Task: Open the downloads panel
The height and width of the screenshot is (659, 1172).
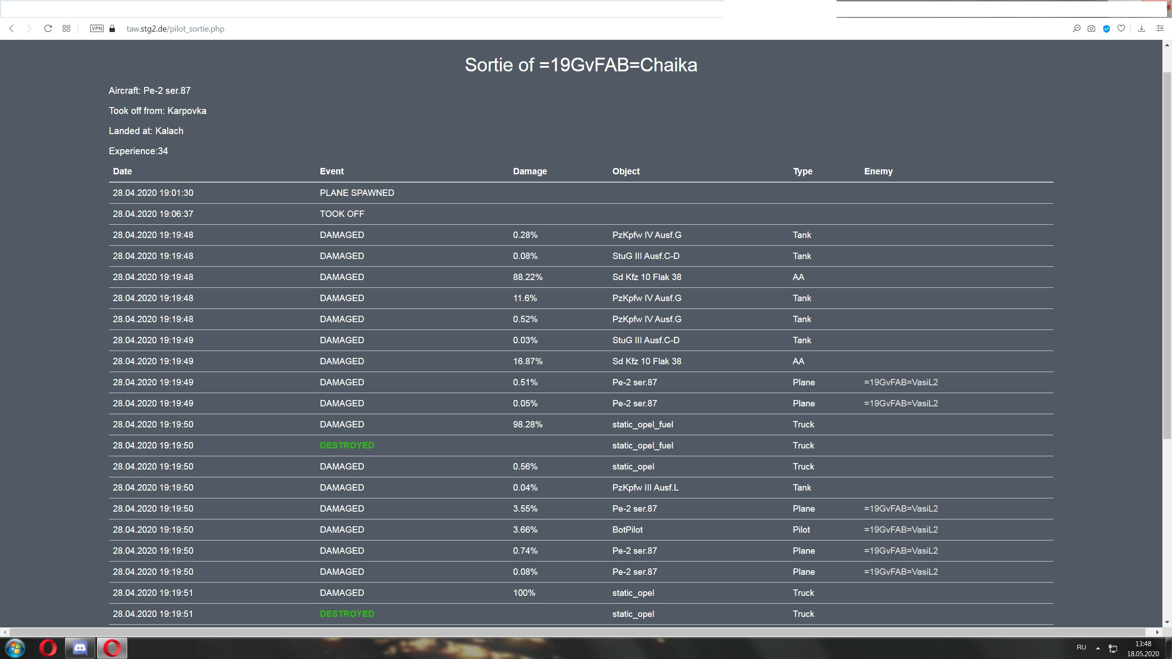Action: click(1141, 28)
